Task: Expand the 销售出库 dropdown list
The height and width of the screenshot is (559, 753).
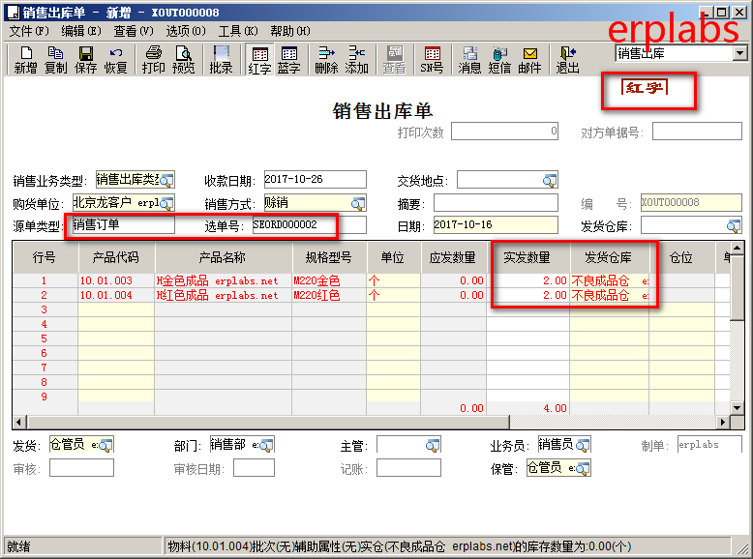Action: click(740, 53)
